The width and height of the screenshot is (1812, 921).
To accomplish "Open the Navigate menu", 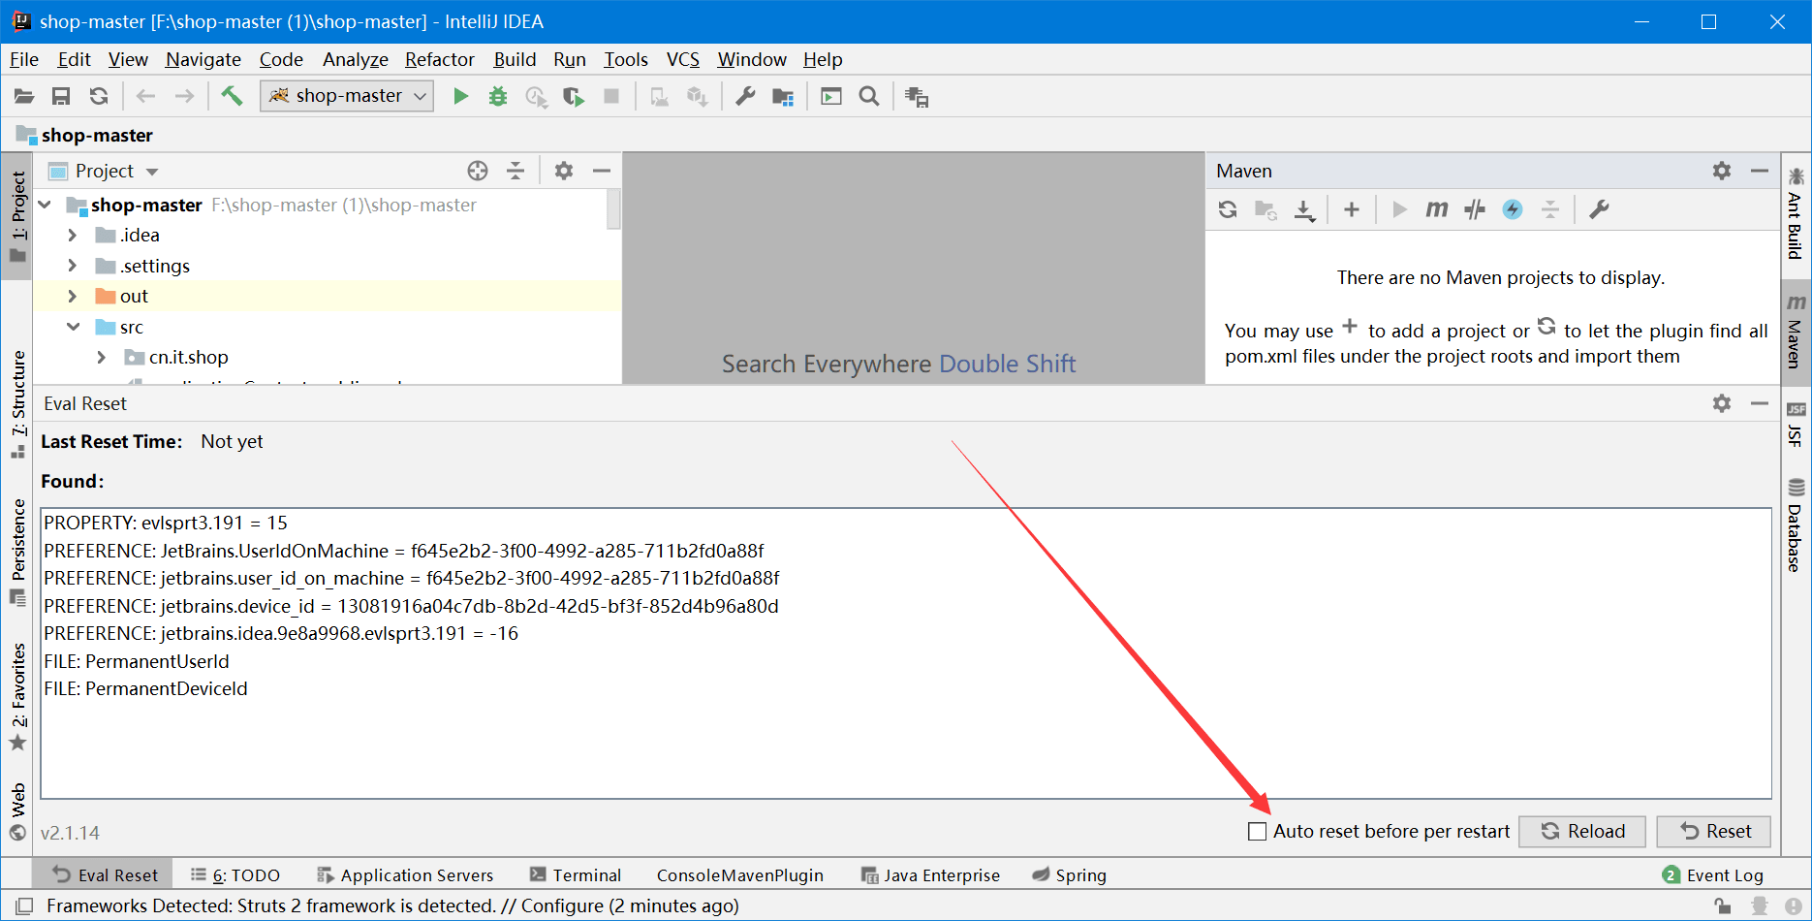I will tap(203, 60).
